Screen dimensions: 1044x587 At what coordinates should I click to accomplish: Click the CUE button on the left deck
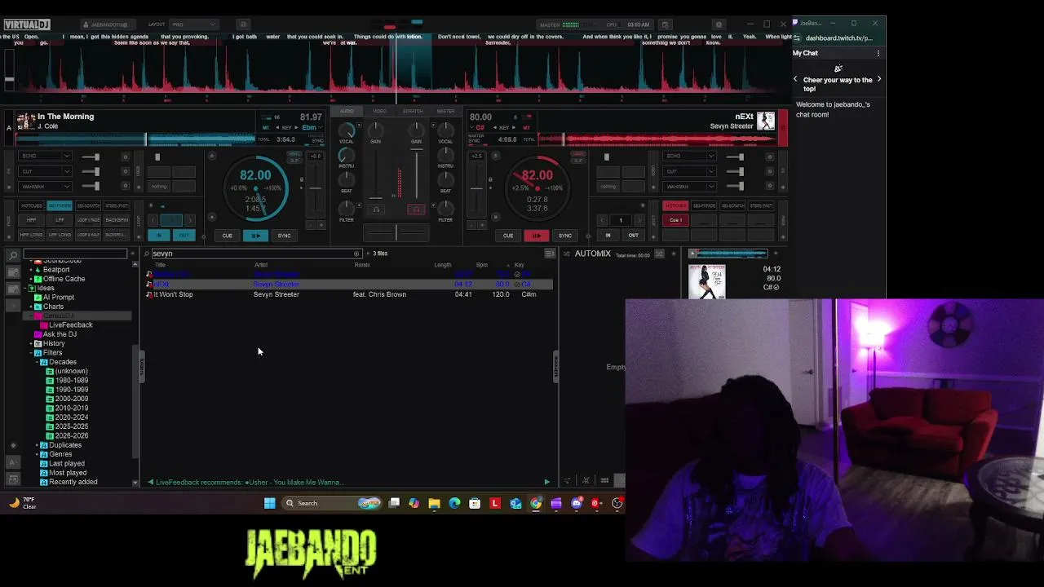227,236
